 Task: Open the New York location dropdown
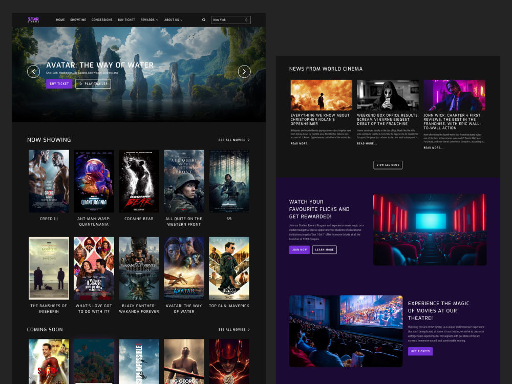click(231, 20)
